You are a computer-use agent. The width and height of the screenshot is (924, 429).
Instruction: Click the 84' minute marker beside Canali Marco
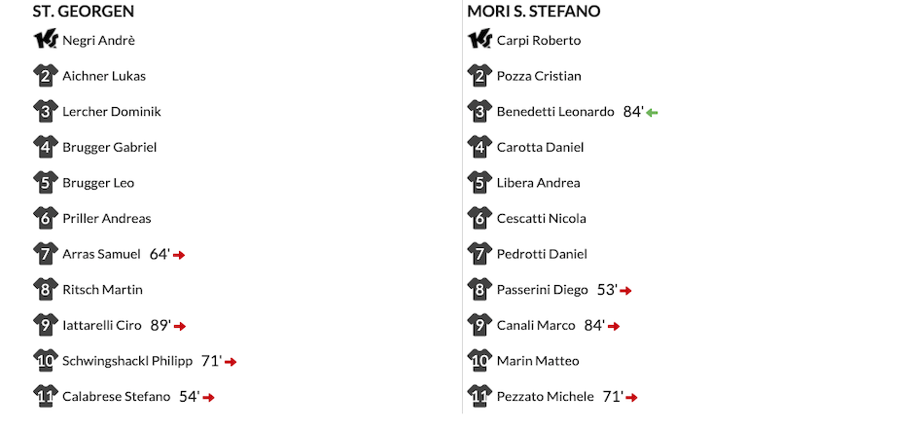(594, 325)
